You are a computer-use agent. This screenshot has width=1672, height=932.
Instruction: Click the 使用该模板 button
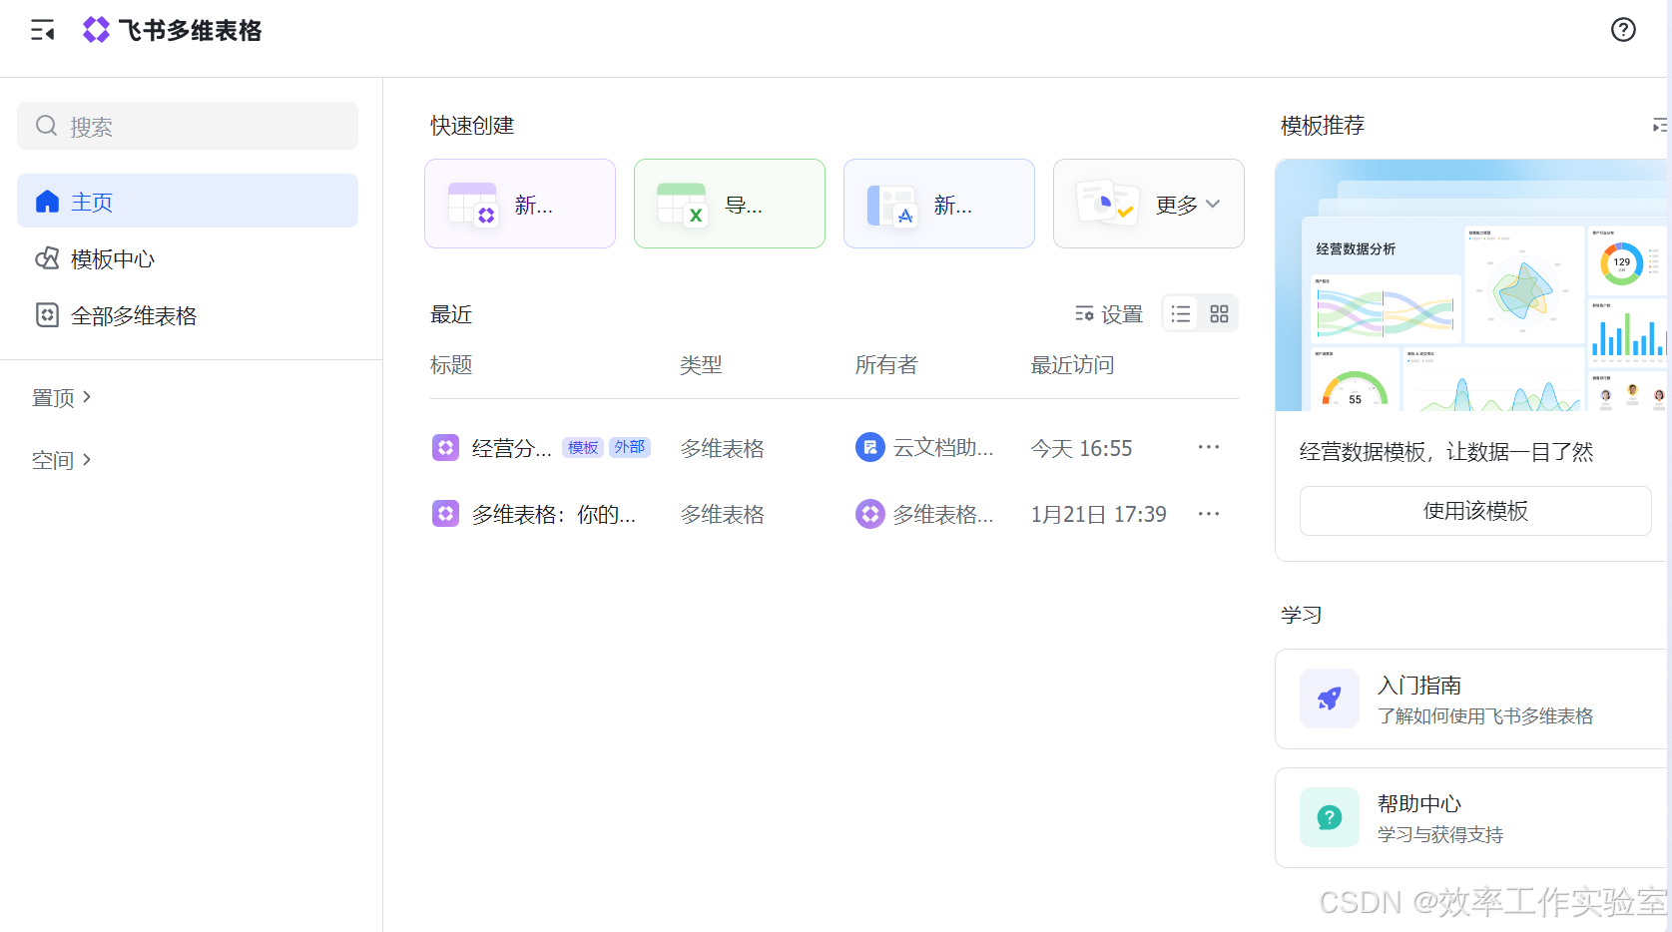click(1475, 511)
